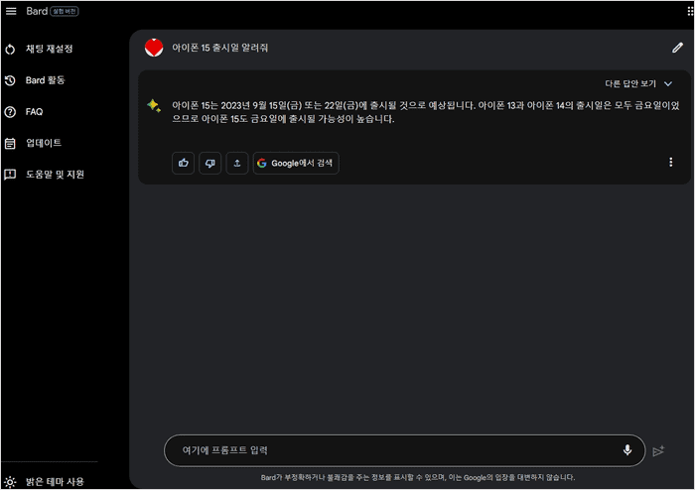
Task: Click the help and support icon
Action: 10,175
